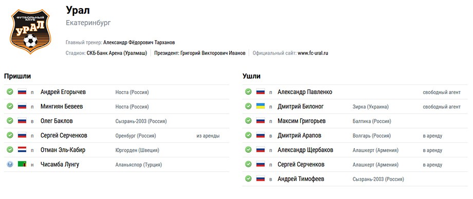Click the Ural football club logo
This screenshot has height=199, width=473.
pyautogui.click(x=30, y=31)
